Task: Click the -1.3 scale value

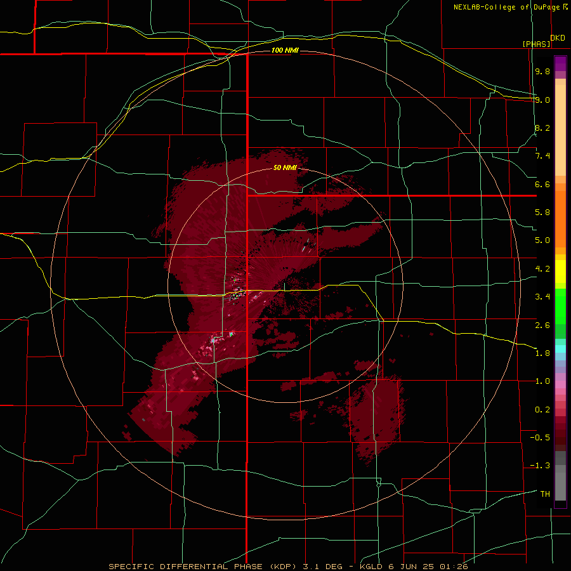Action: click(540, 466)
